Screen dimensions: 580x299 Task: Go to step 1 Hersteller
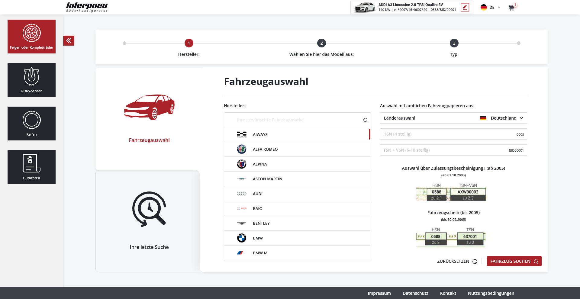[x=189, y=43]
